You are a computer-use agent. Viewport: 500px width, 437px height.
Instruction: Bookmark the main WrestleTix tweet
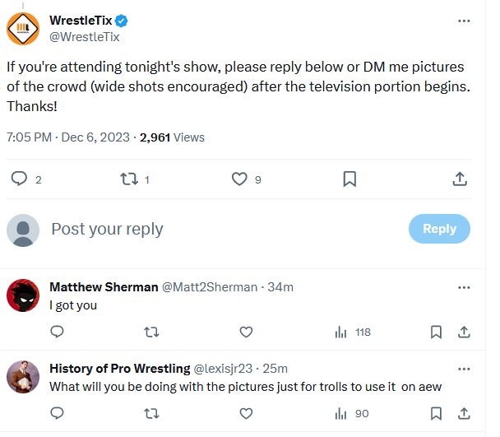[x=350, y=179]
